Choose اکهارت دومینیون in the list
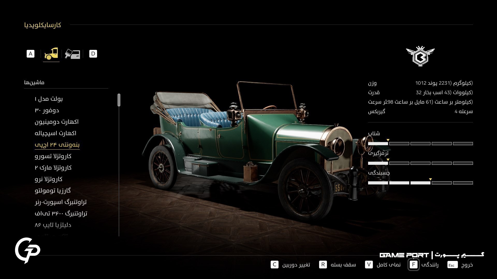 57,122
